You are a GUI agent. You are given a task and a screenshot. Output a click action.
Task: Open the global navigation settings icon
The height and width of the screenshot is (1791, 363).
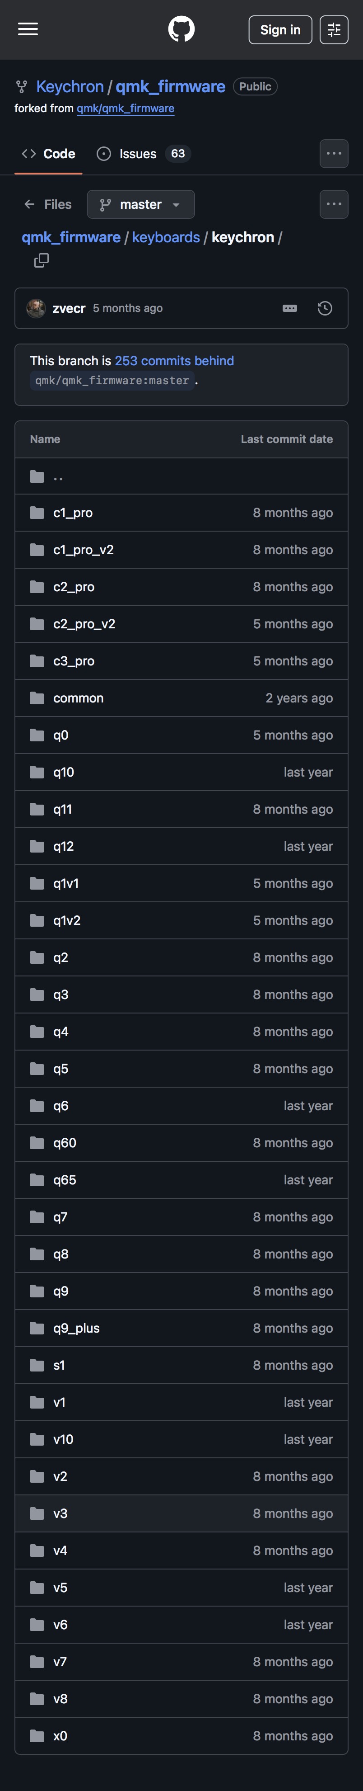pos(334,30)
